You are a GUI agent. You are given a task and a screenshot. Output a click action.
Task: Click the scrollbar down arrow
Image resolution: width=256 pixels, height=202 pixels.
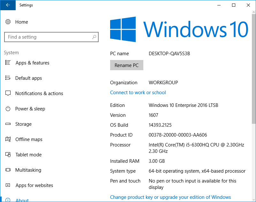point(253,200)
